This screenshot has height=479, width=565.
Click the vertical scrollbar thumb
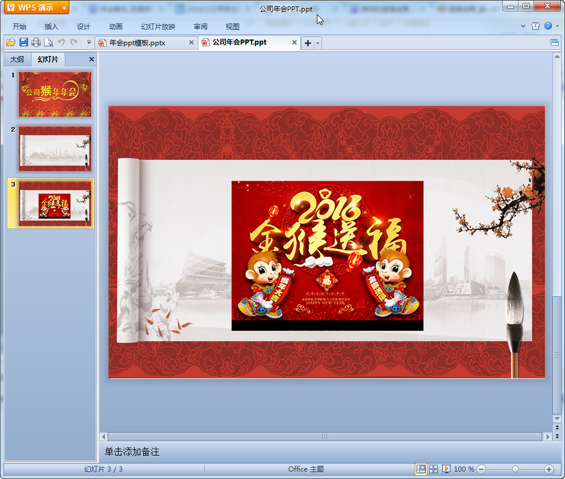pyautogui.click(x=557, y=355)
